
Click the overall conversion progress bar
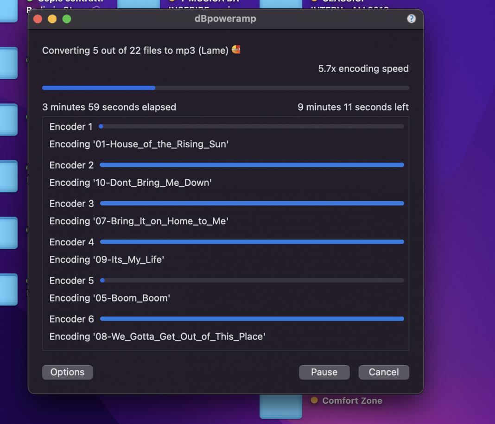[225, 88]
